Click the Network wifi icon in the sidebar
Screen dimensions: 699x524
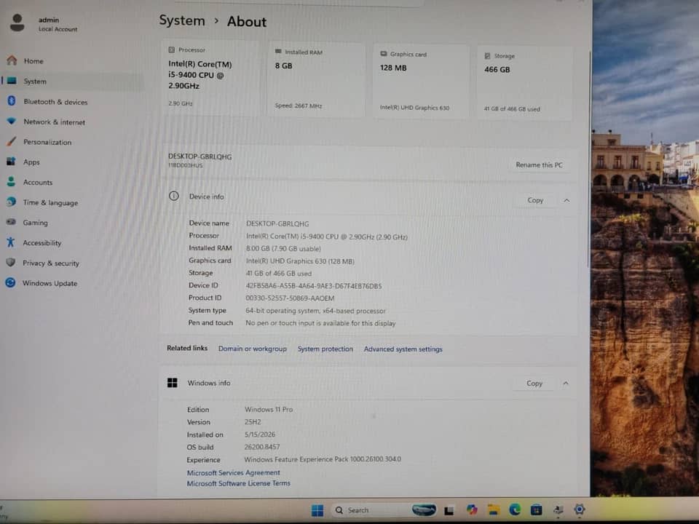(12, 121)
